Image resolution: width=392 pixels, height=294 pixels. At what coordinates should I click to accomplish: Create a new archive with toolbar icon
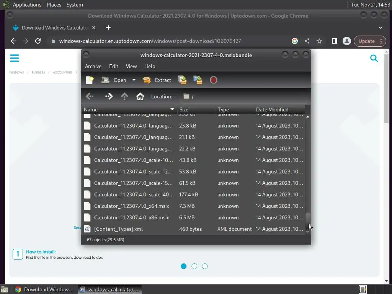click(x=90, y=80)
